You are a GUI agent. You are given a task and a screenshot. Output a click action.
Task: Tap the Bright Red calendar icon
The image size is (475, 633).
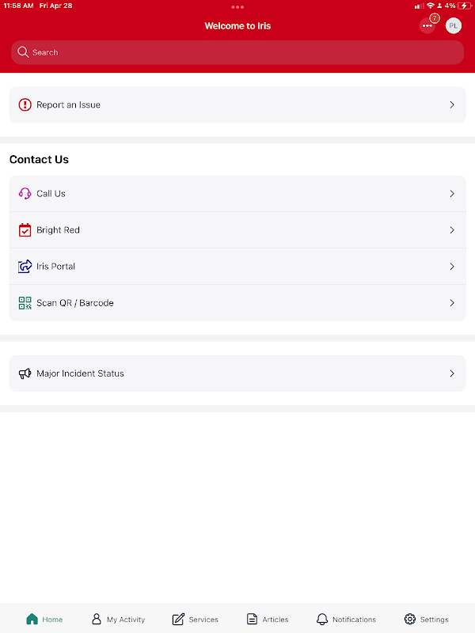tap(25, 229)
